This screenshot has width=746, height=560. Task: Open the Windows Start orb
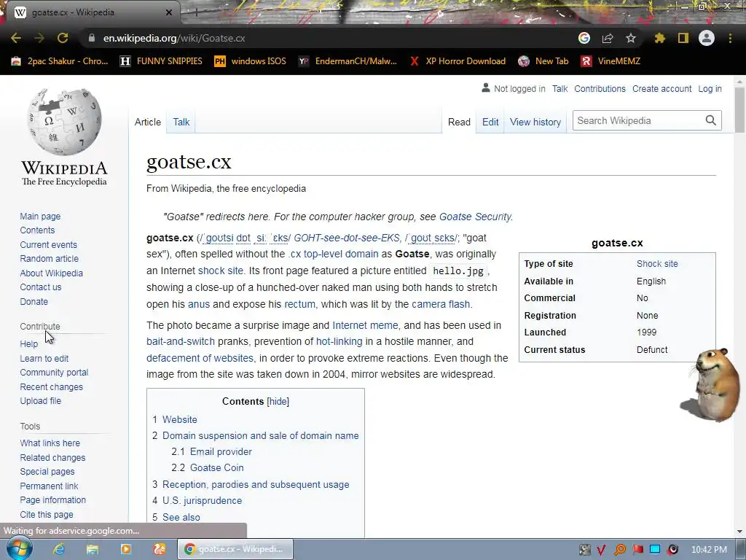pyautogui.click(x=20, y=549)
